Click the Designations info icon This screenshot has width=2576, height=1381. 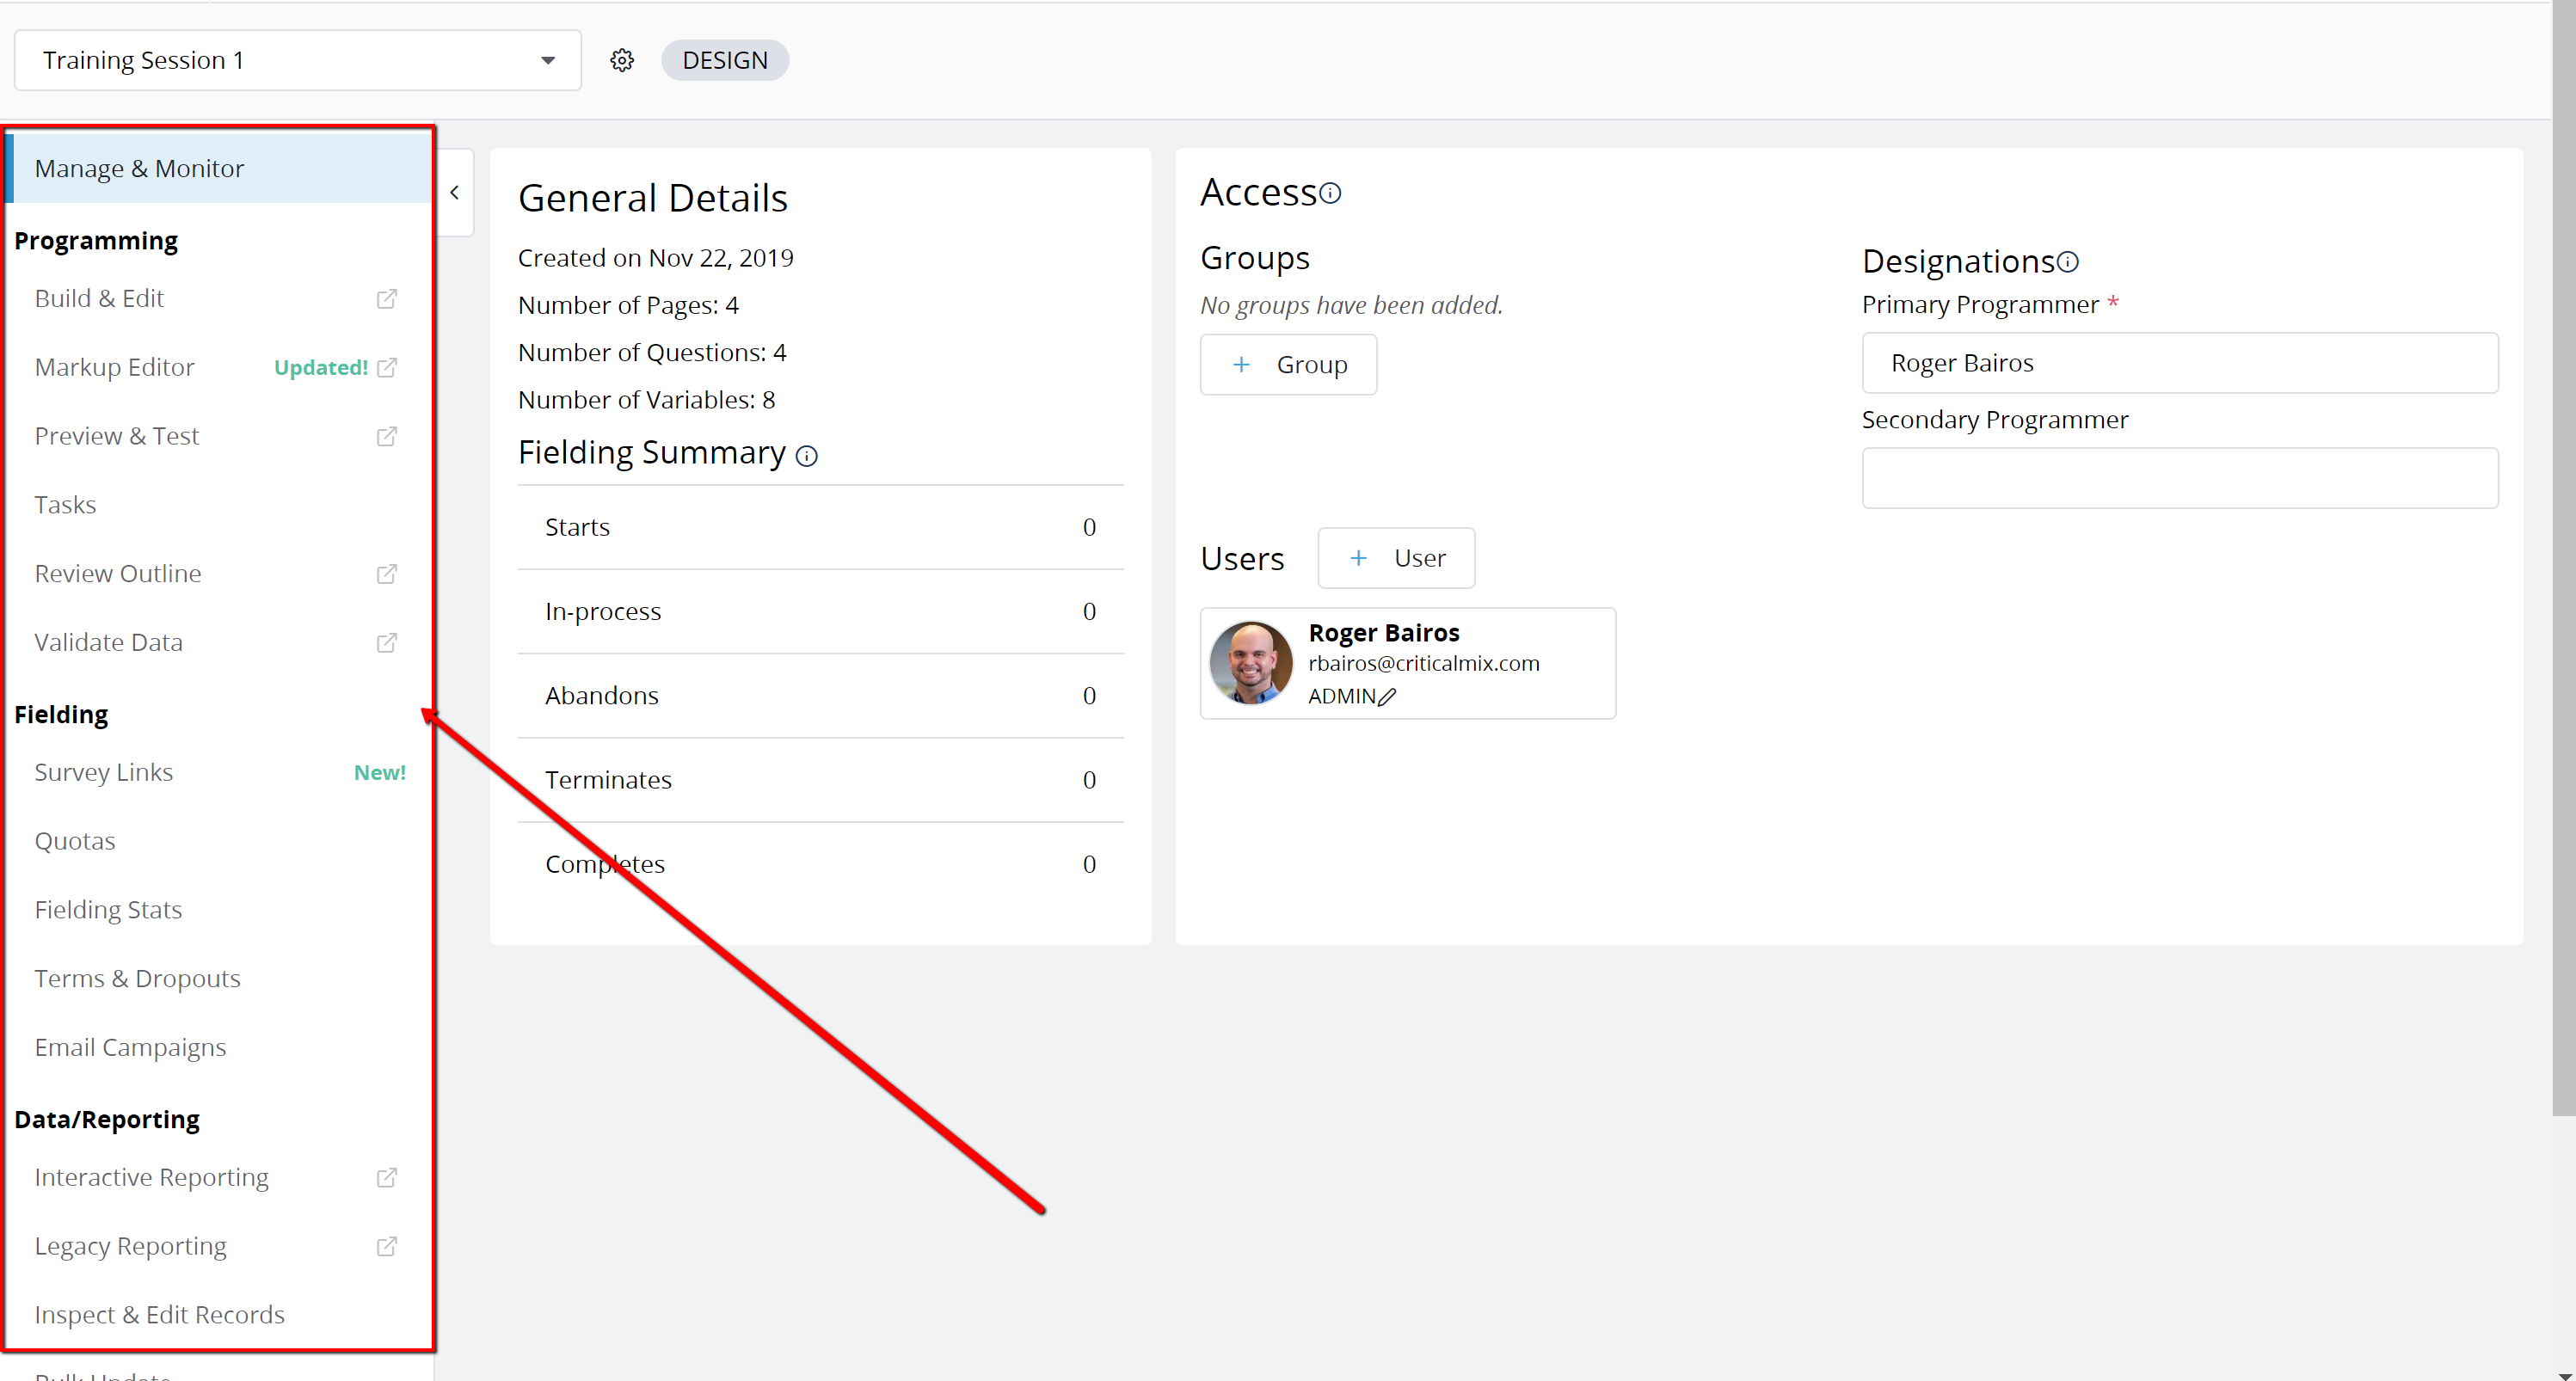coord(2068,262)
